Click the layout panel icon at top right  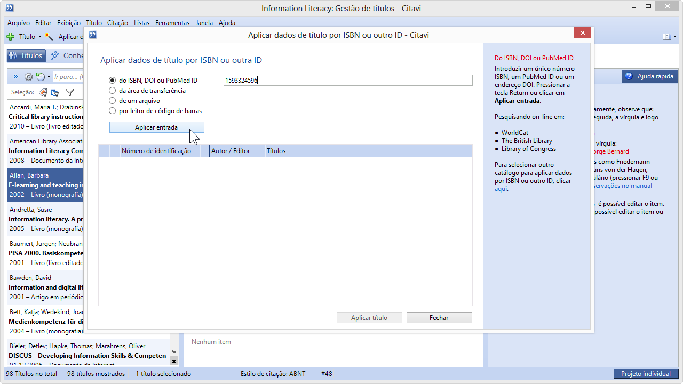point(666,37)
